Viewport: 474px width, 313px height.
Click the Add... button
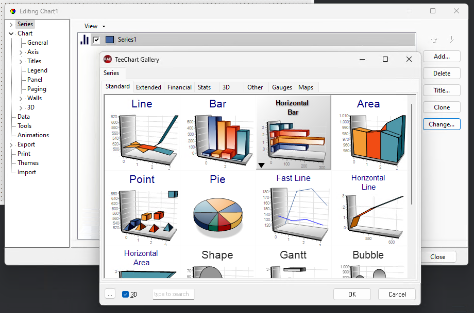click(x=442, y=57)
